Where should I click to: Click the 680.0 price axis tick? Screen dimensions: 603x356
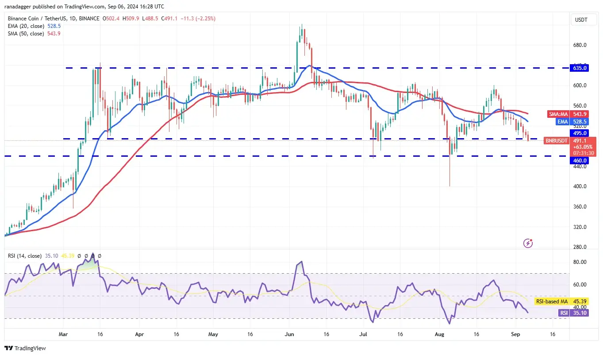[580, 45]
